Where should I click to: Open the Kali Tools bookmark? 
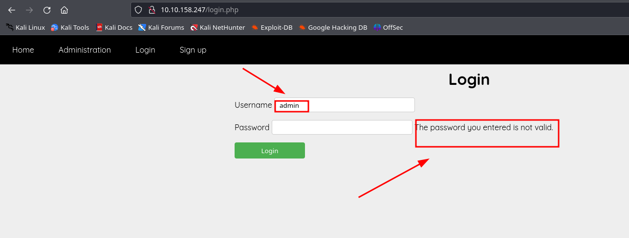click(x=70, y=27)
